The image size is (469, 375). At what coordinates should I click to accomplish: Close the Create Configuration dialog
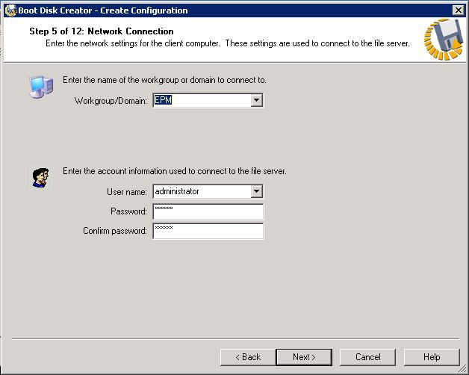(458, 10)
